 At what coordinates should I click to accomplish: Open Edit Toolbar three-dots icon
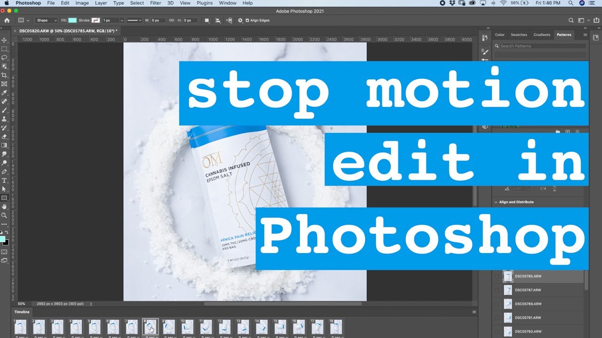4,224
